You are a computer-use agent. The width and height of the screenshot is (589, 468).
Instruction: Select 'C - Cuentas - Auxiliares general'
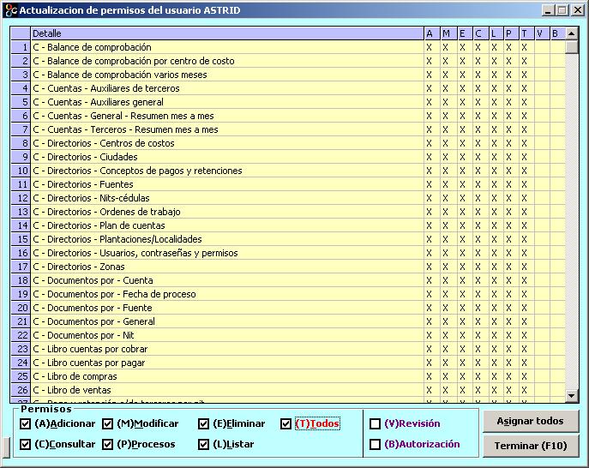pos(227,102)
